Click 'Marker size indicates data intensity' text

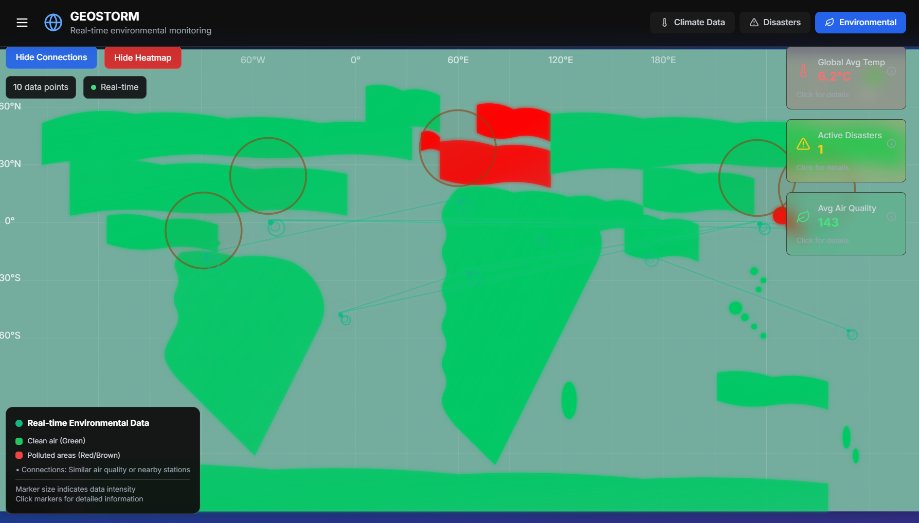[76, 489]
